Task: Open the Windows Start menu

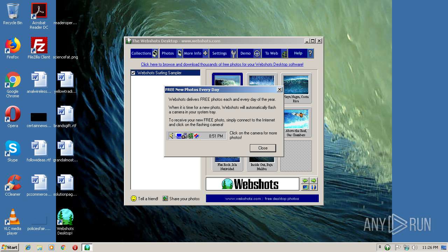Action: click(x=10, y=247)
